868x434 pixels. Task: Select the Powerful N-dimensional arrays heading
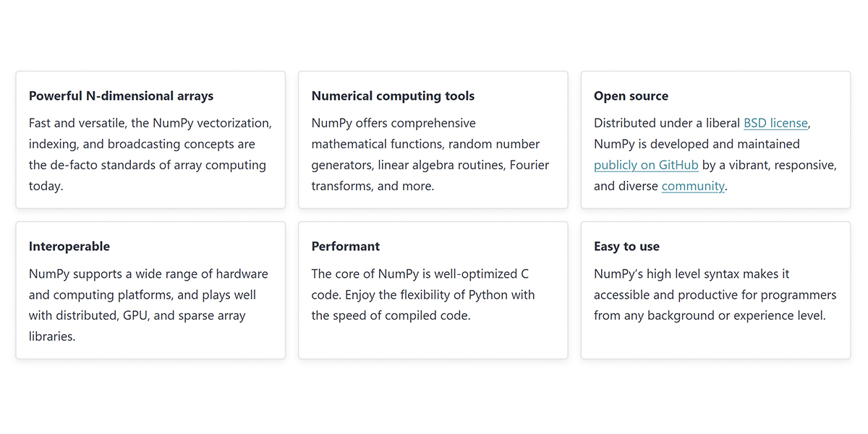[x=121, y=95]
